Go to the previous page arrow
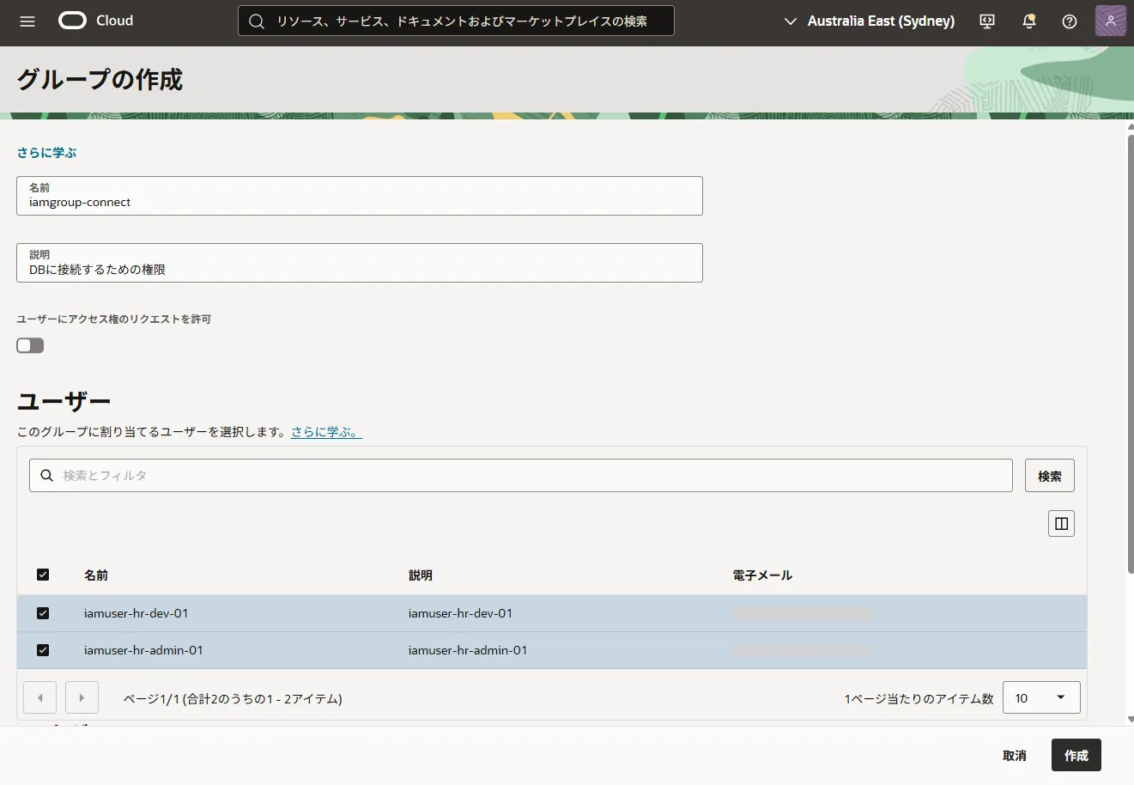The width and height of the screenshot is (1134, 785). 40,698
